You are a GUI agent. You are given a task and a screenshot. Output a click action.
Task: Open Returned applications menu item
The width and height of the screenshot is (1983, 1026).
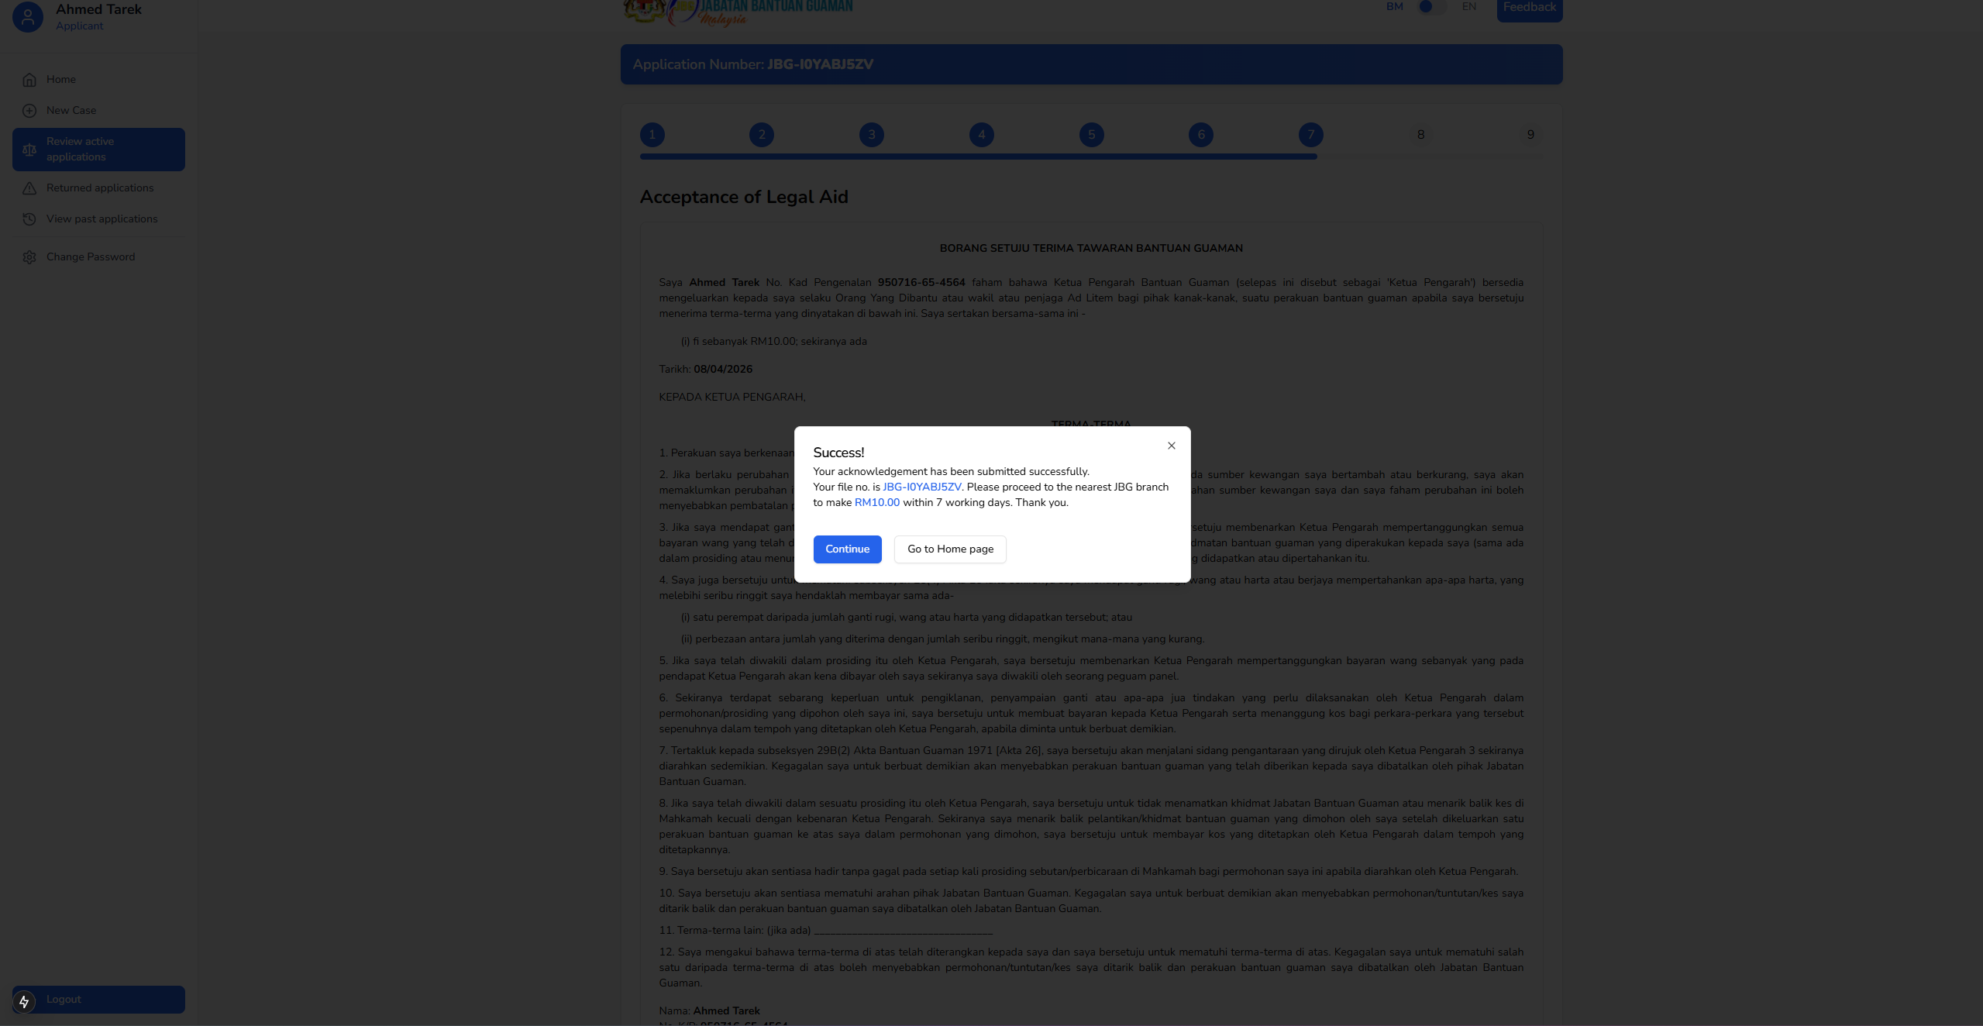pos(100,188)
